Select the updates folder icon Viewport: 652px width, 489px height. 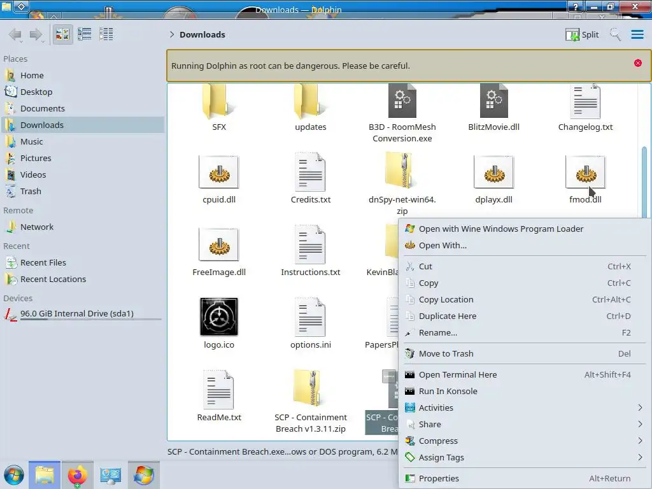310,102
